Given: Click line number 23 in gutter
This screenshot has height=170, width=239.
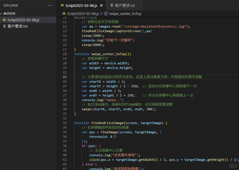Looking at the screenshot, I should click(65, 77).
